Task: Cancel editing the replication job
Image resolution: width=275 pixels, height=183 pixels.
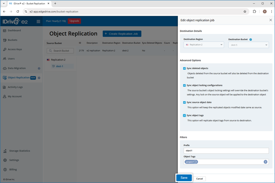Action: point(200,179)
